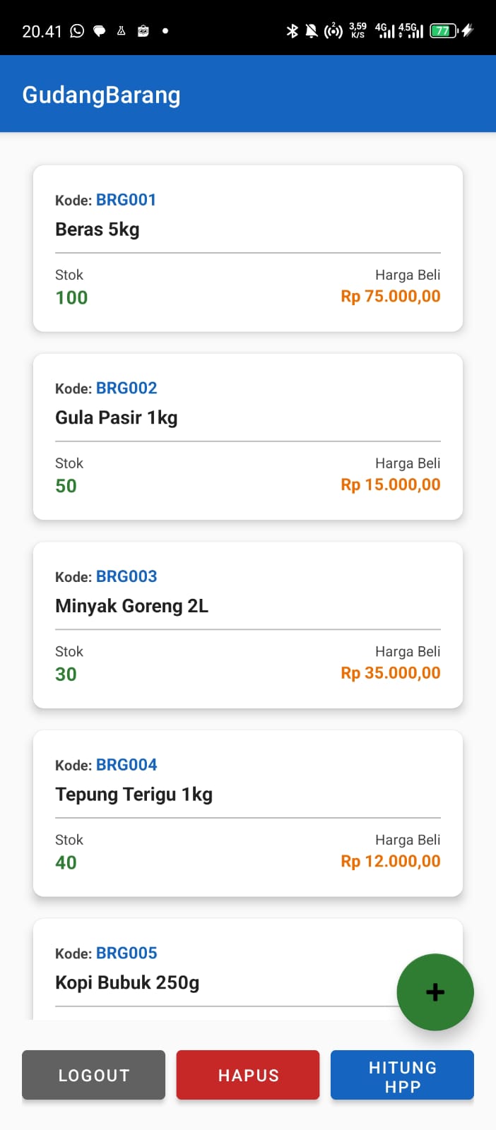Open the Beras 5kg item card
This screenshot has height=1130, width=496.
click(247, 248)
